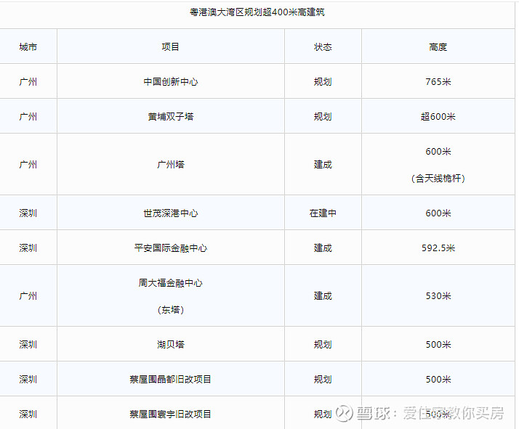Select 深圳 in the 平安国际金融中心 row
The image size is (519, 429).
pos(28,248)
